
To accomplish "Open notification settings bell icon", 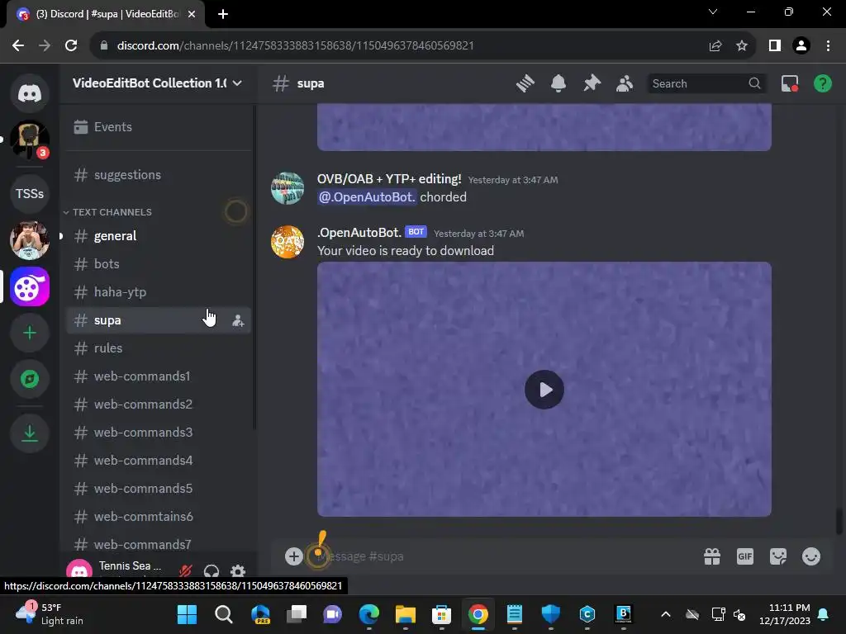I will (558, 83).
